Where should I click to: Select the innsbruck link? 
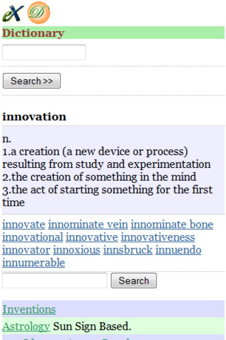point(128,250)
